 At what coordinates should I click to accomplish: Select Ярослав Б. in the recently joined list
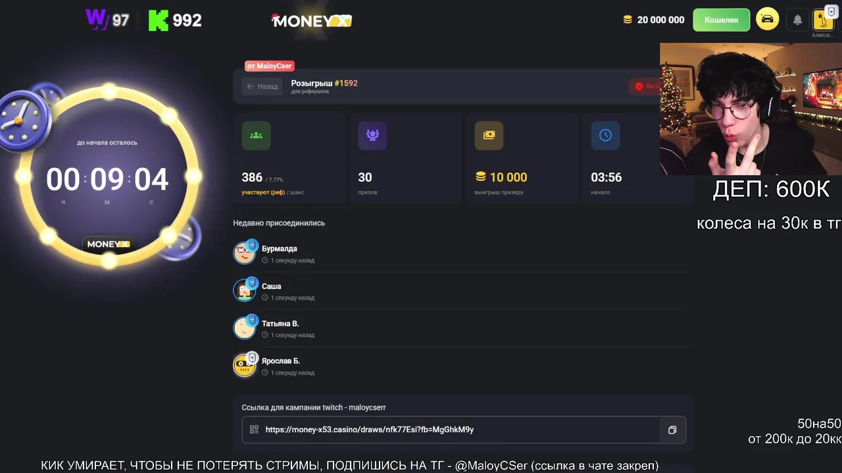[x=281, y=361]
